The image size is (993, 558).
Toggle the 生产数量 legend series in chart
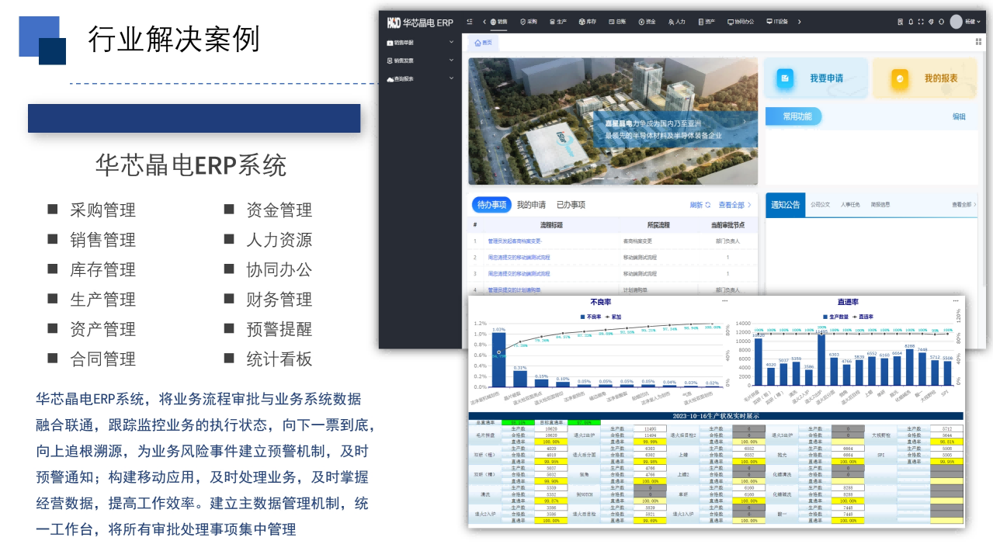click(837, 317)
